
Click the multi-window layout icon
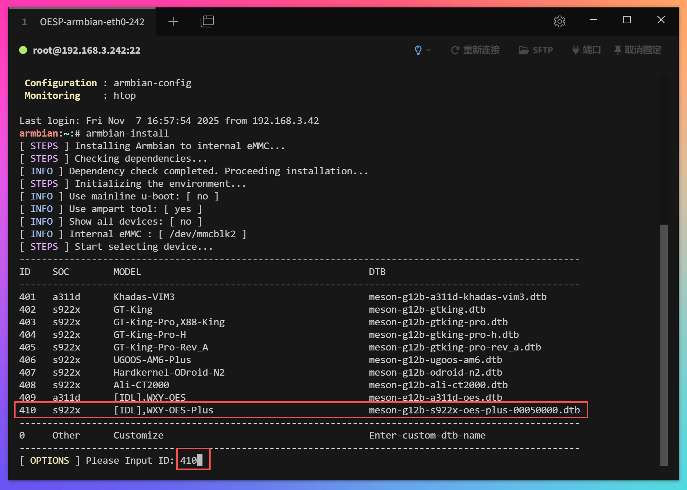207,21
